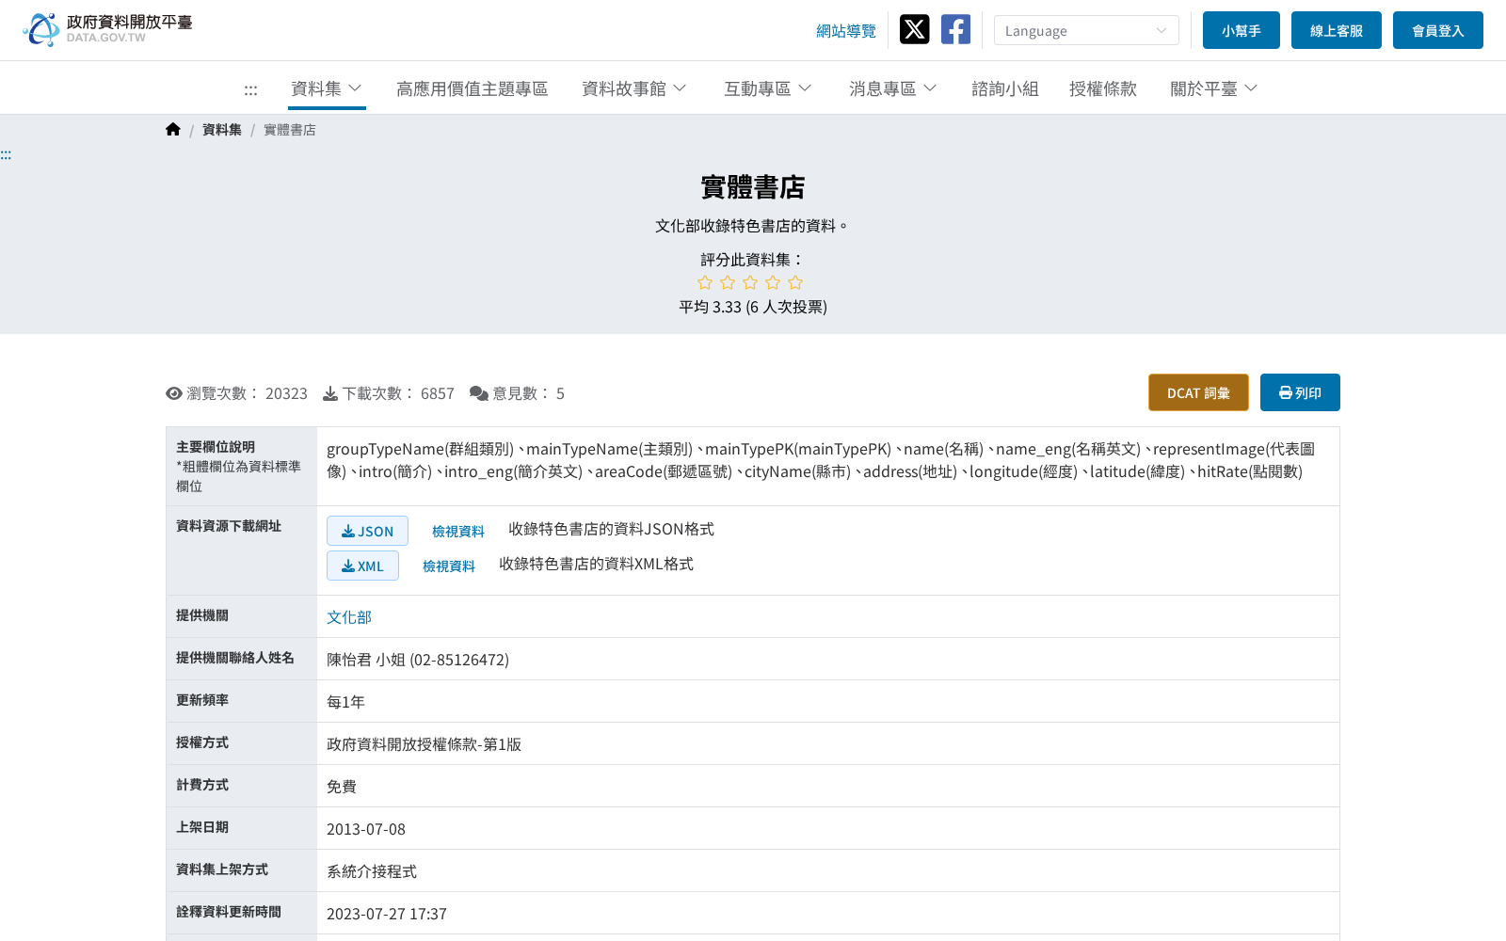The height and width of the screenshot is (941, 1506).
Task: Expand the 消息專區 menu
Action: point(893,88)
